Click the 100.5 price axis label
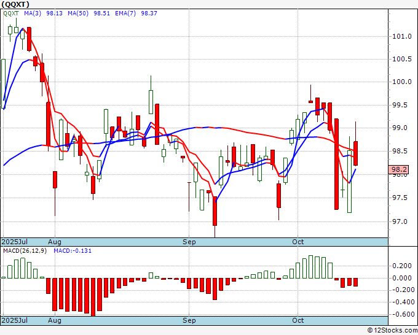Screen dimensions: 418x335 pos(402,59)
